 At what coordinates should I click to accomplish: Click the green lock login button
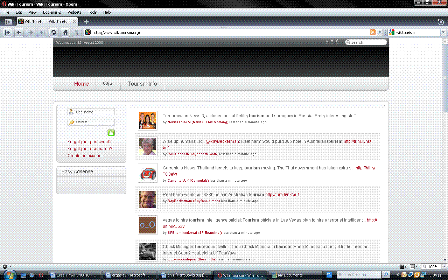(111, 133)
